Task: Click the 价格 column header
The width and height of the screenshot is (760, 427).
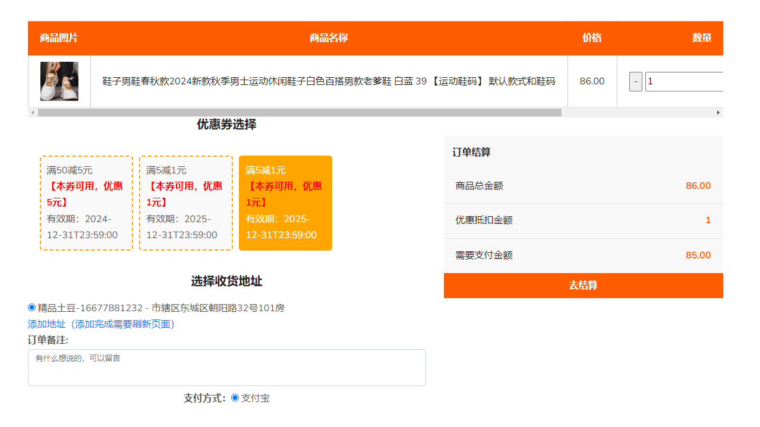Action: (592, 38)
